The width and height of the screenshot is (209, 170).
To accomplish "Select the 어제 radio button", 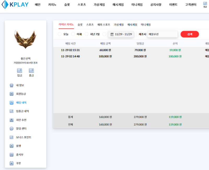I will pos(73,34).
